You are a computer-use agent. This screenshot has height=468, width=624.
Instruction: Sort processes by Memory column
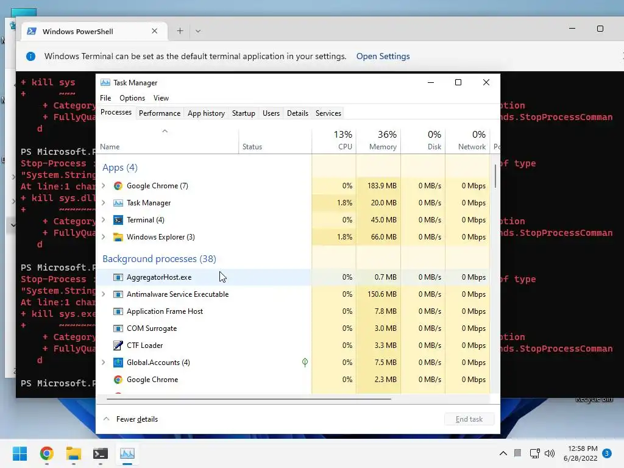378,141
